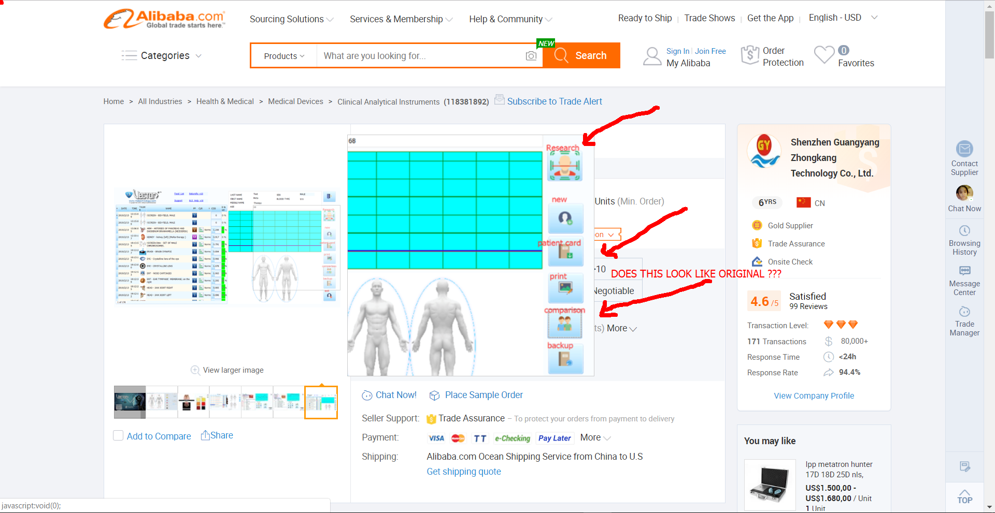This screenshot has width=995, height=513.
Task: Open Contact Supplier envelope icon
Action: coord(964,149)
